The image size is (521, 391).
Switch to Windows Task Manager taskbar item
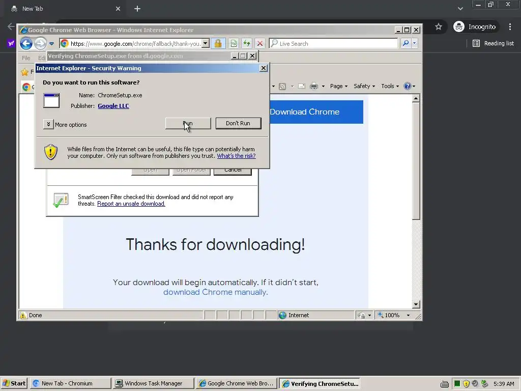(153, 383)
